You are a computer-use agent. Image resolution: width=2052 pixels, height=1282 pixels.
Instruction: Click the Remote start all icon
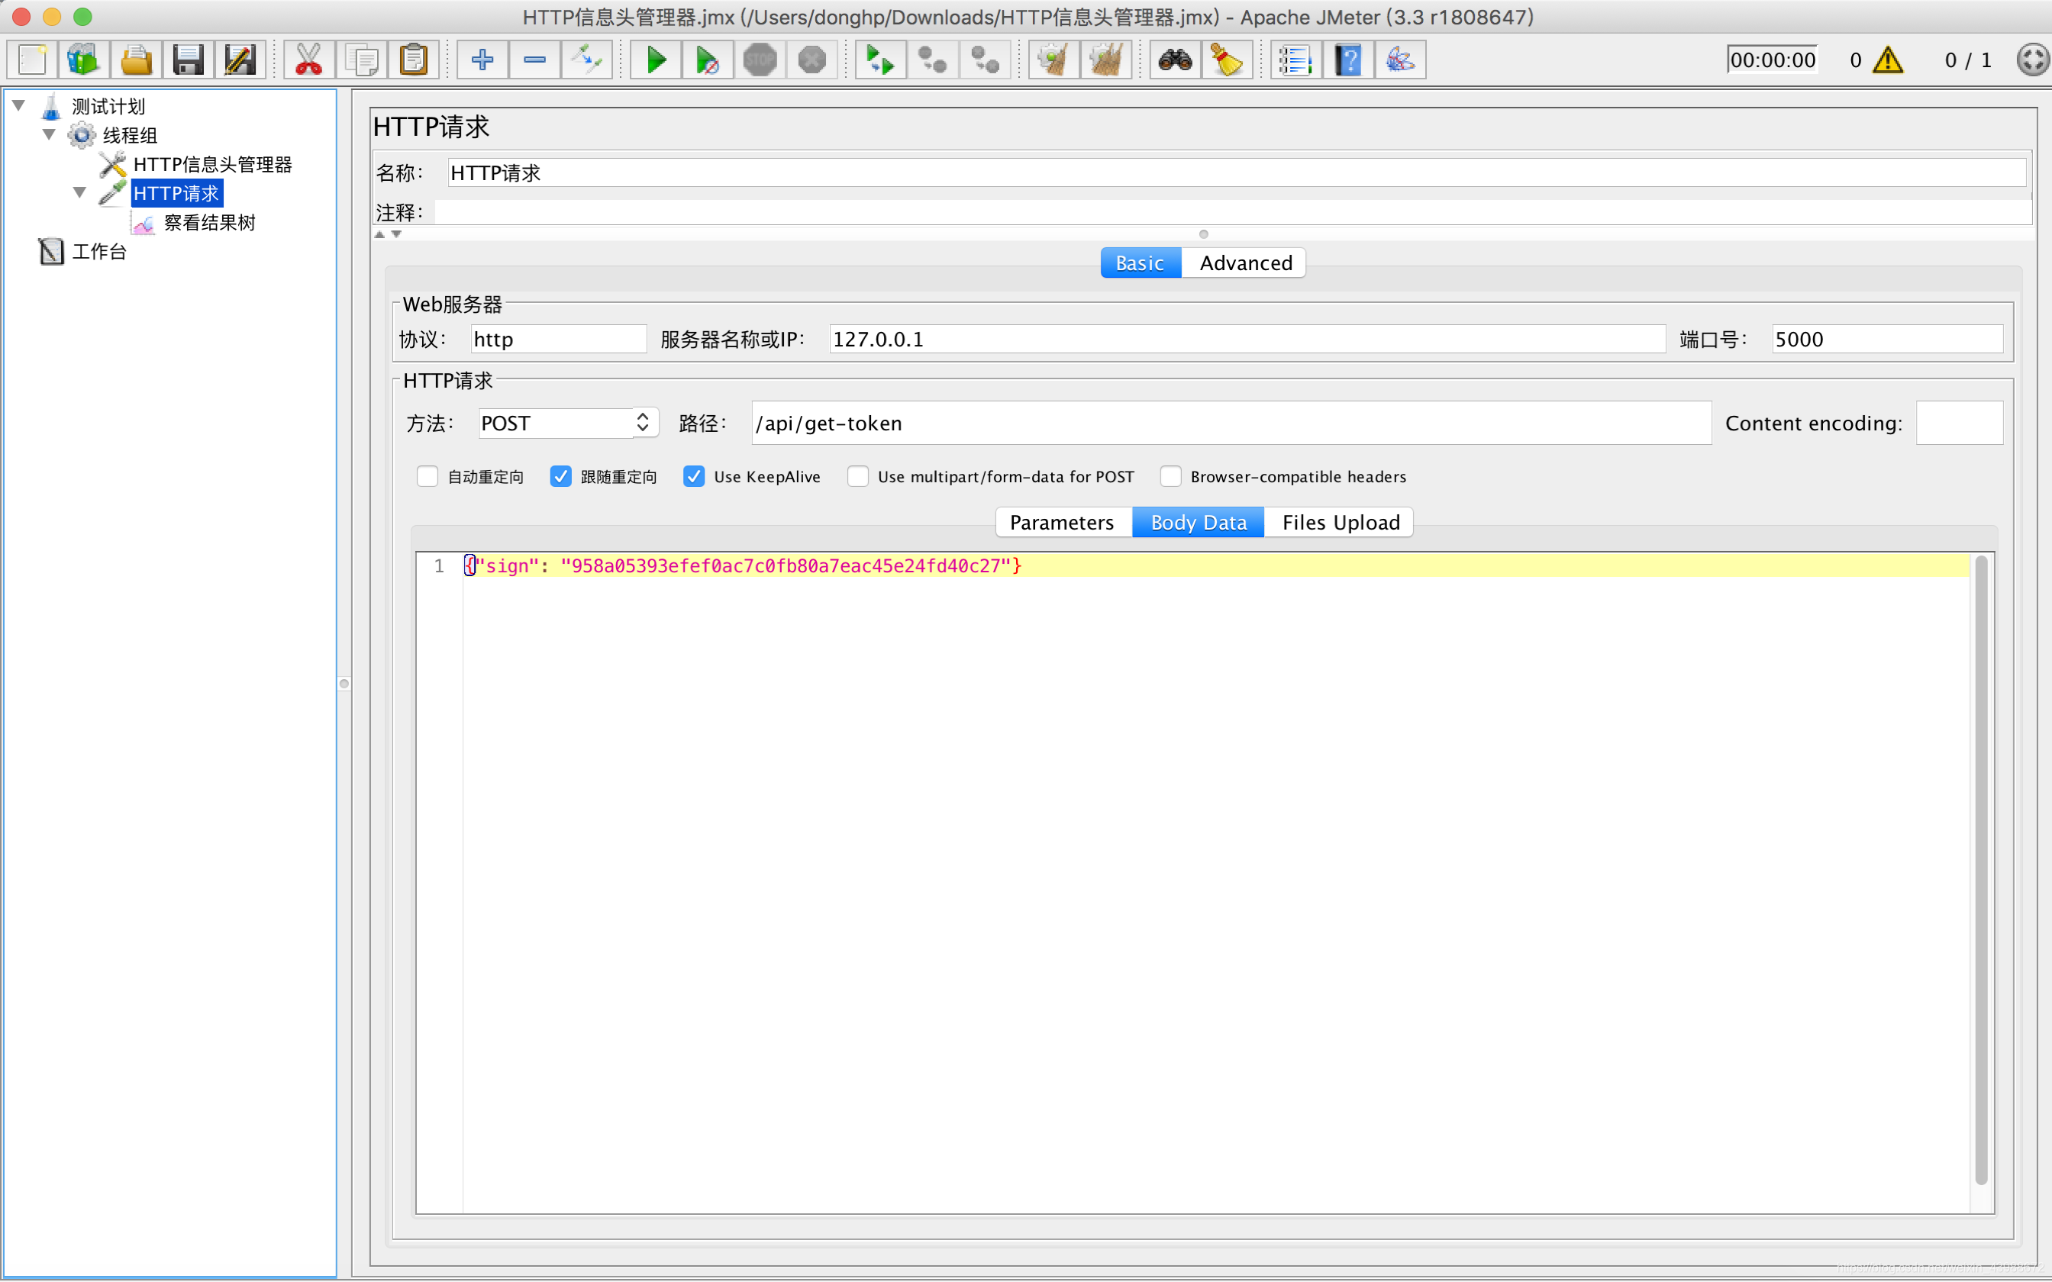click(881, 60)
